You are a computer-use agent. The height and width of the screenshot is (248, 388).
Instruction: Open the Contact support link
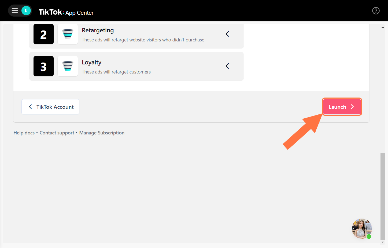point(57,133)
